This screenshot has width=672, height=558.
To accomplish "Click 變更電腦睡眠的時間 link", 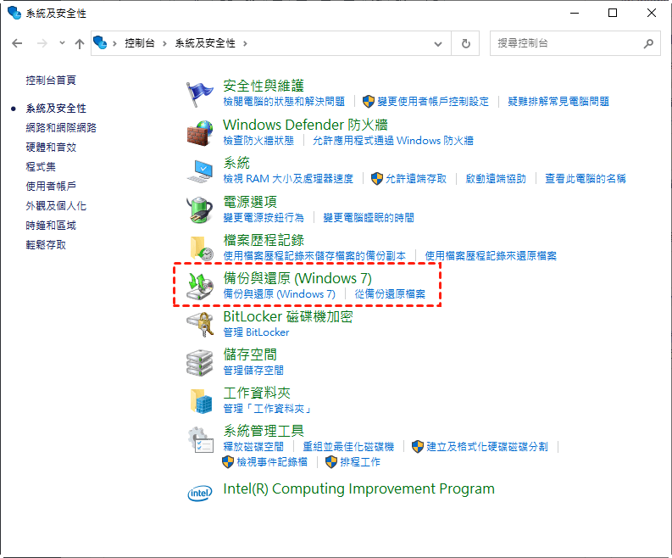I will tap(369, 218).
